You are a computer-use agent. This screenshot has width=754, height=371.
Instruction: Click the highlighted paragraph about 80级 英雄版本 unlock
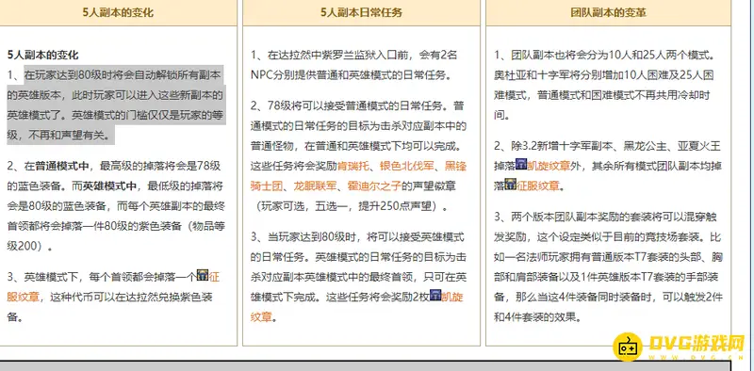[x=115, y=105]
